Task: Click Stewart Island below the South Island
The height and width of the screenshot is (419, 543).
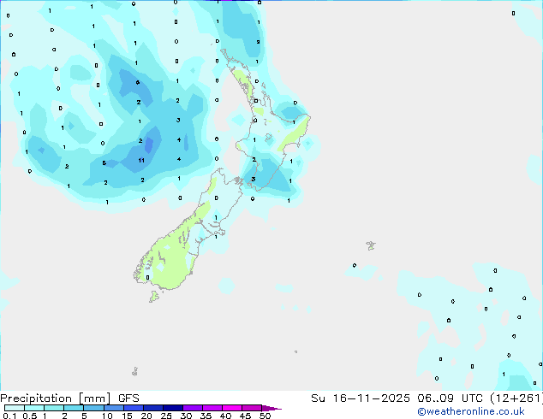Action: (154, 296)
